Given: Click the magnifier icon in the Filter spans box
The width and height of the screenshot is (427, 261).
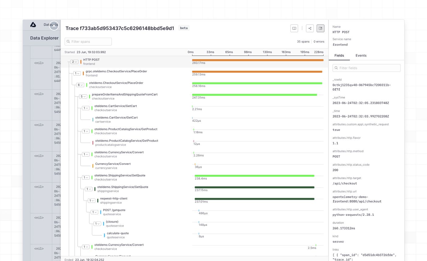Looking at the screenshot, I should click(68, 42).
